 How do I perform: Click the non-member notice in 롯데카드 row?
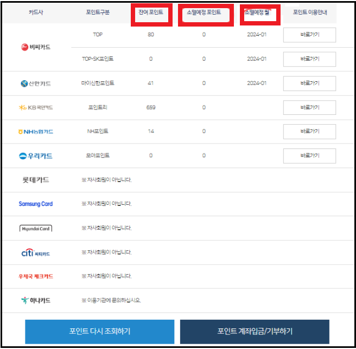pos(106,180)
